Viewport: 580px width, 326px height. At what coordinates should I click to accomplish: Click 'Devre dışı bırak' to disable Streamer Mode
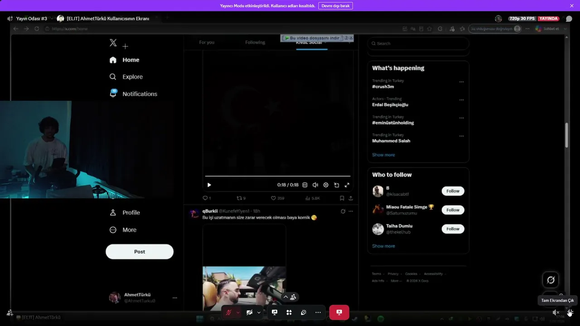click(336, 6)
